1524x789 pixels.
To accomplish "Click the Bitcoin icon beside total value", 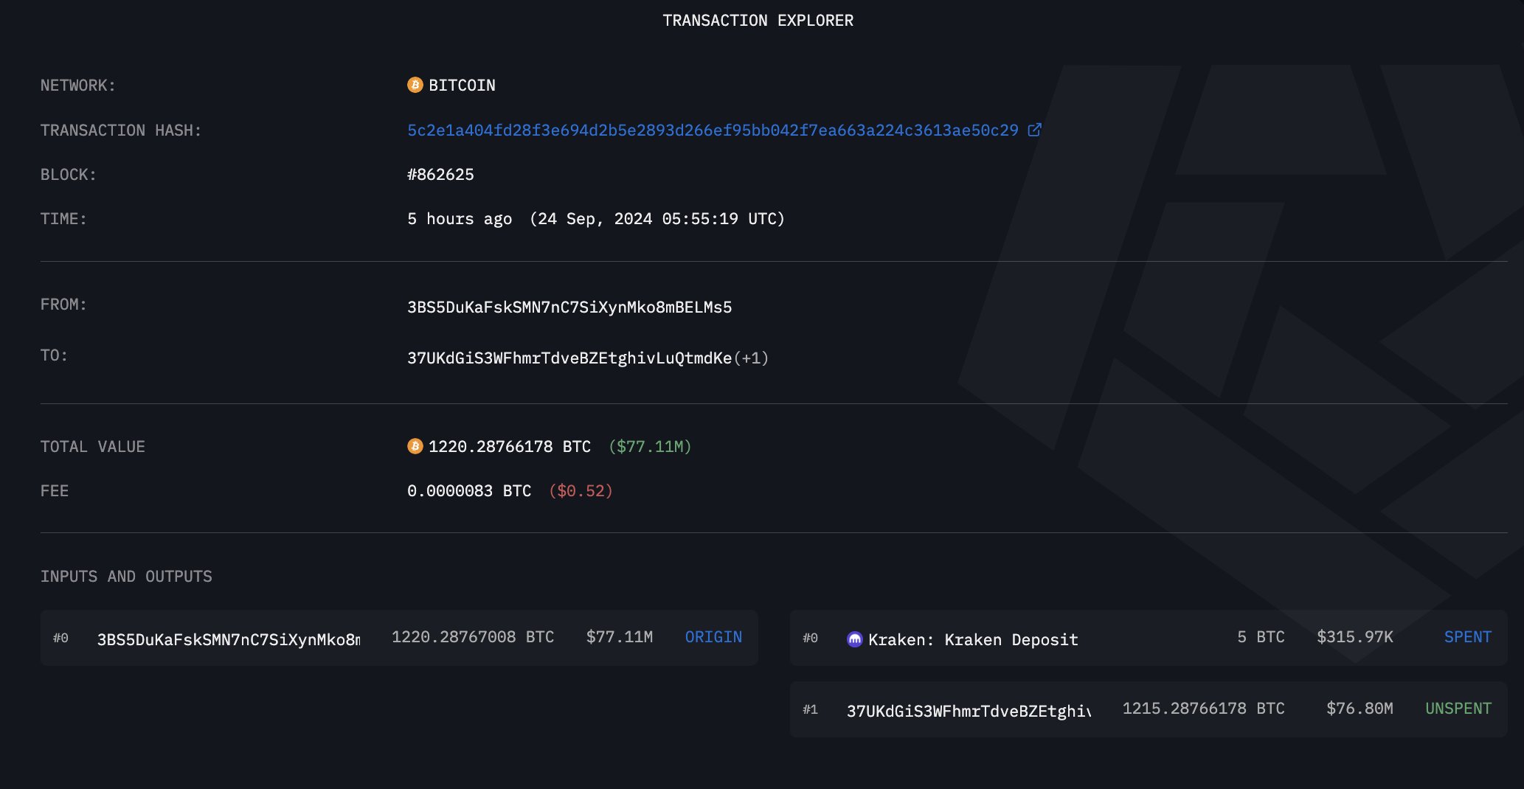I will (x=415, y=446).
